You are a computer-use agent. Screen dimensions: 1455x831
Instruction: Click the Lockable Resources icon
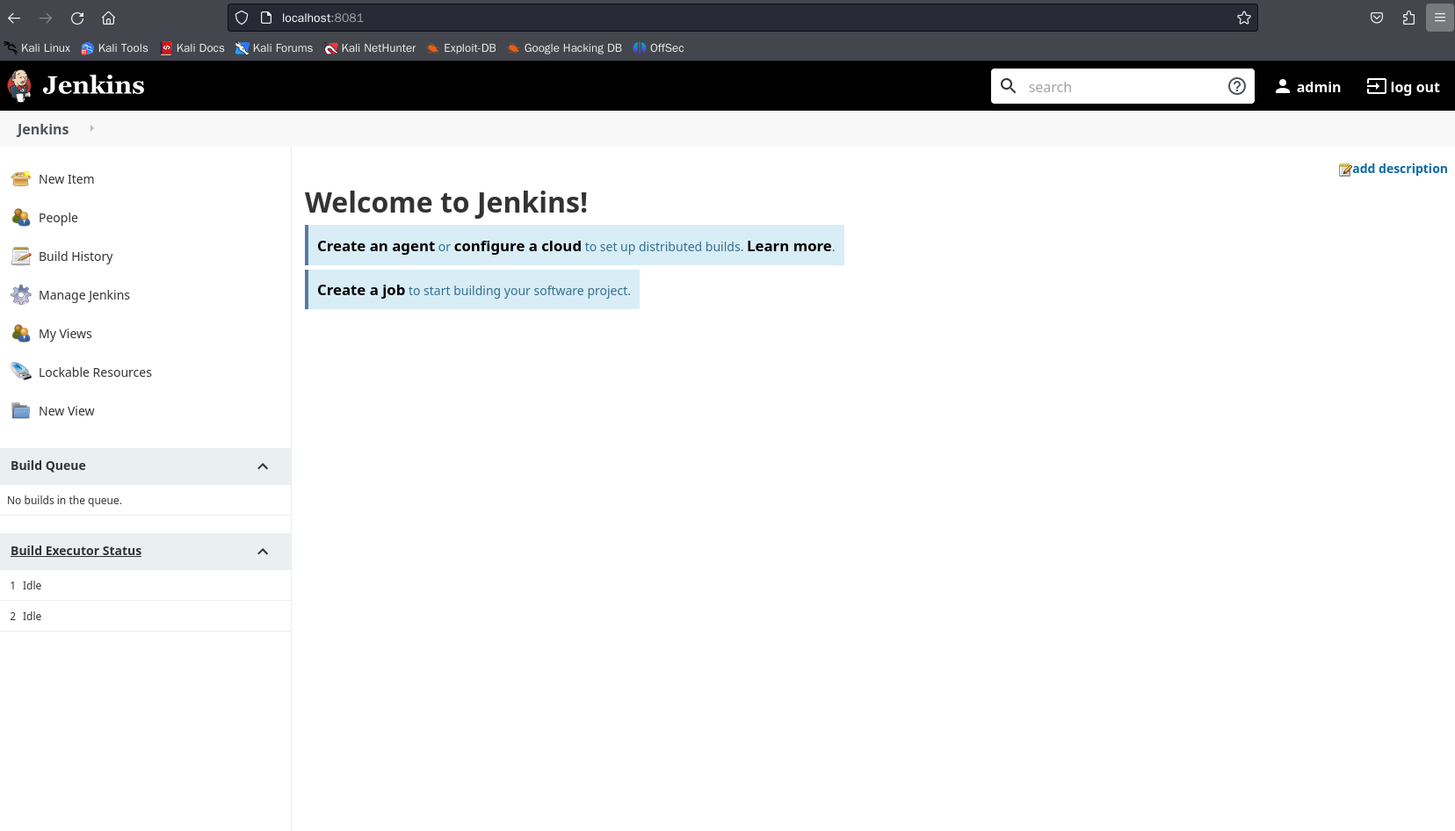click(x=21, y=372)
